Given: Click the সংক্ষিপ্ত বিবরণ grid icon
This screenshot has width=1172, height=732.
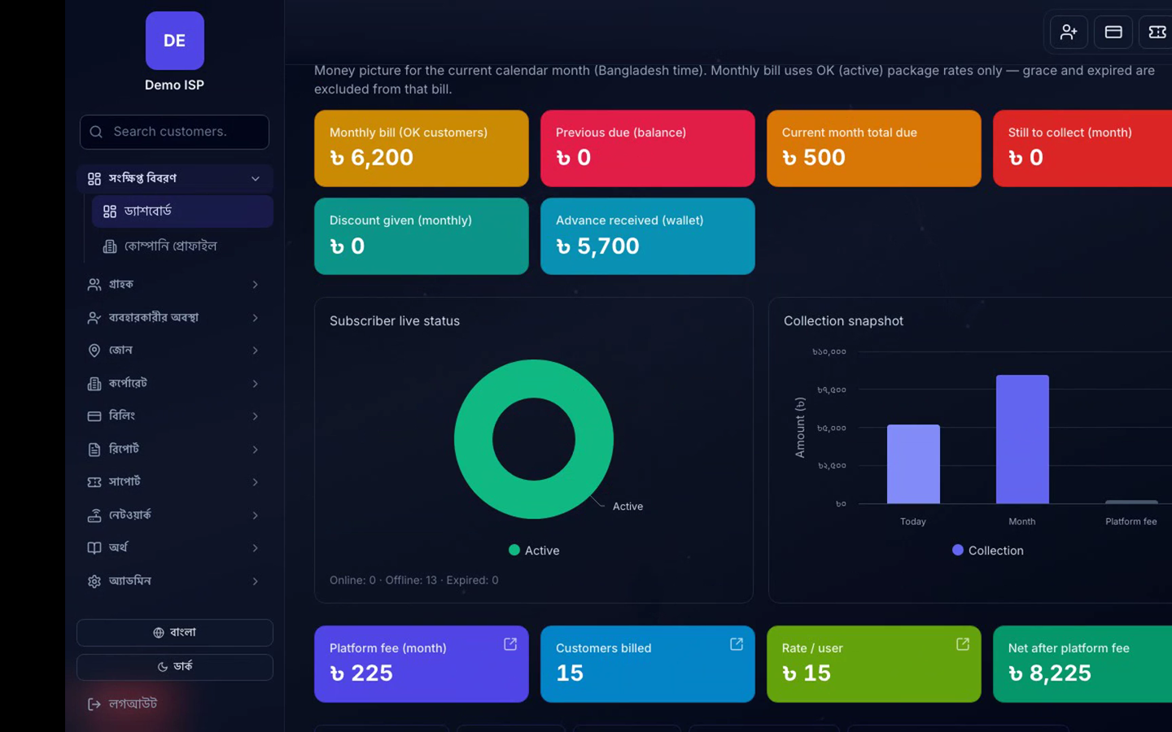Looking at the screenshot, I should pyautogui.click(x=94, y=179).
